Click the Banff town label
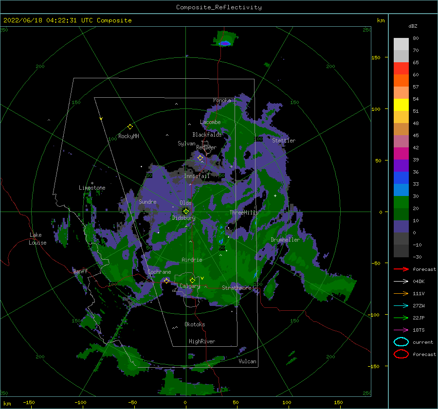438x409 pixels. (80, 271)
